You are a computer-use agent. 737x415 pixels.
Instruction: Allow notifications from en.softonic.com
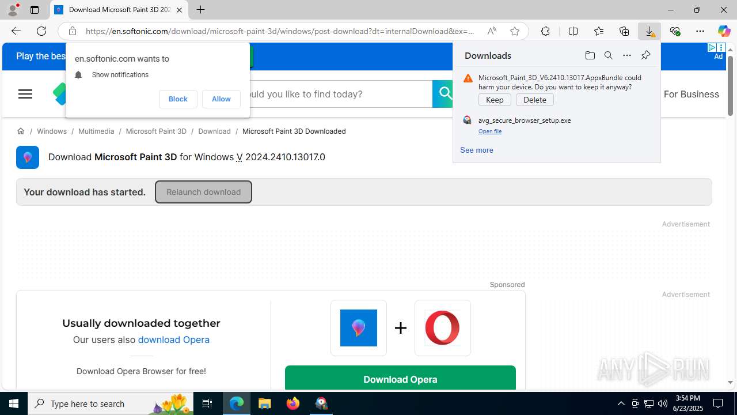point(221,99)
